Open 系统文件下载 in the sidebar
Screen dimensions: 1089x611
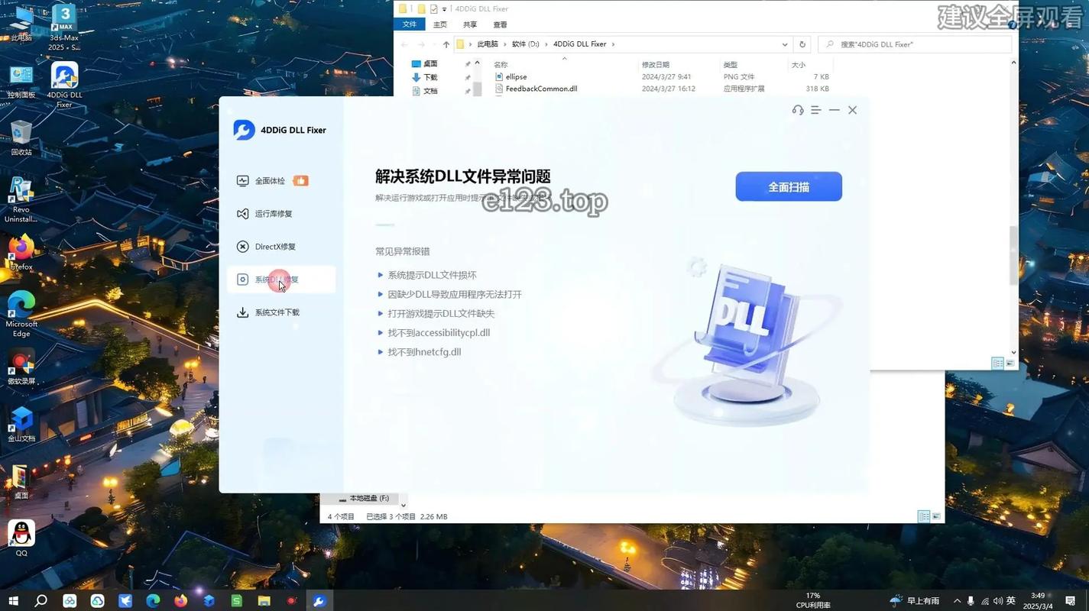click(280, 312)
